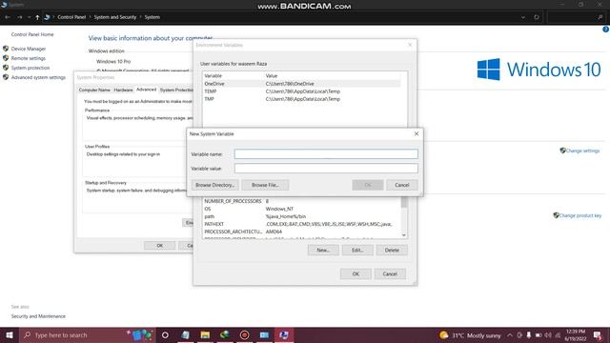This screenshot has height=343, width=610.
Task: Go back using the arrow in the System window
Action: coord(8,17)
